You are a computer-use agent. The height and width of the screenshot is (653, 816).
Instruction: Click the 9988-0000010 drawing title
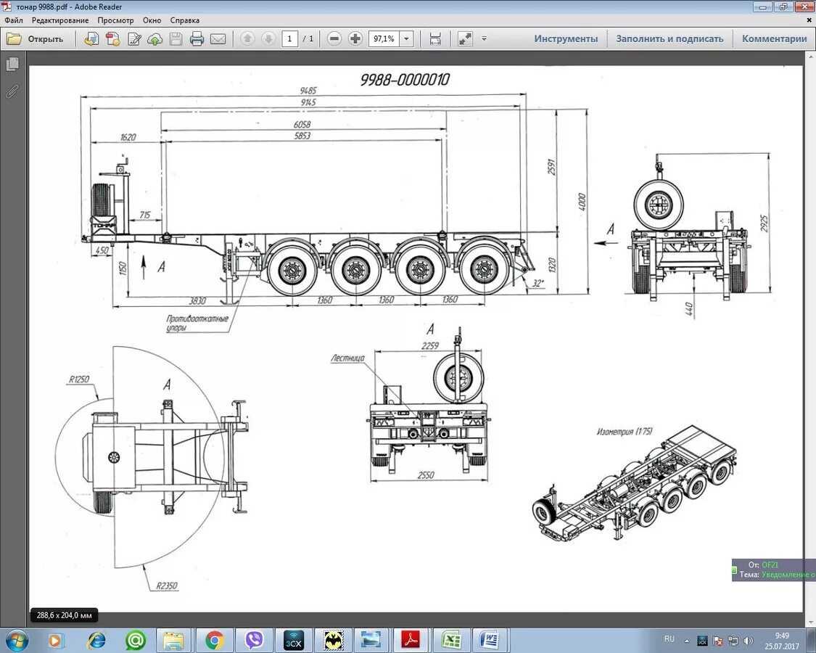[x=404, y=80]
